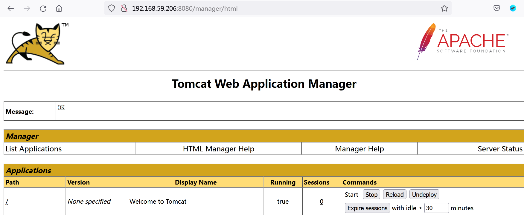524x215 pixels.
Task: Click the insecure connection padlock icon
Action: [x=124, y=8]
